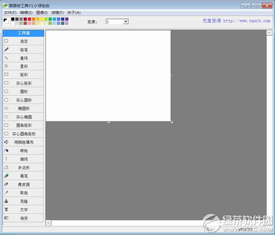Choose the 曲线 curve tool

23,159
